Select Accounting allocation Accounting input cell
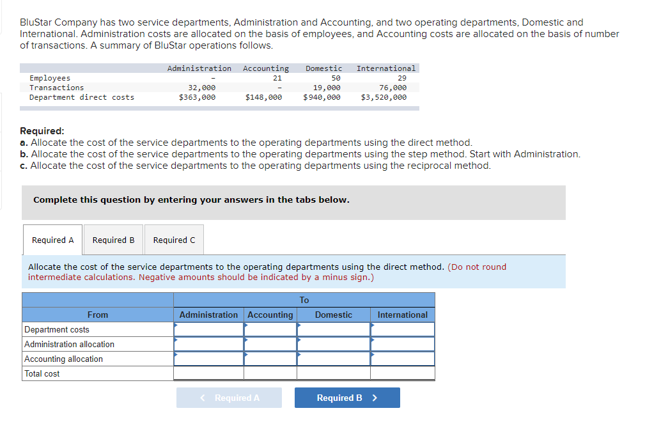Viewport: 645px width, 445px height. 270,359
